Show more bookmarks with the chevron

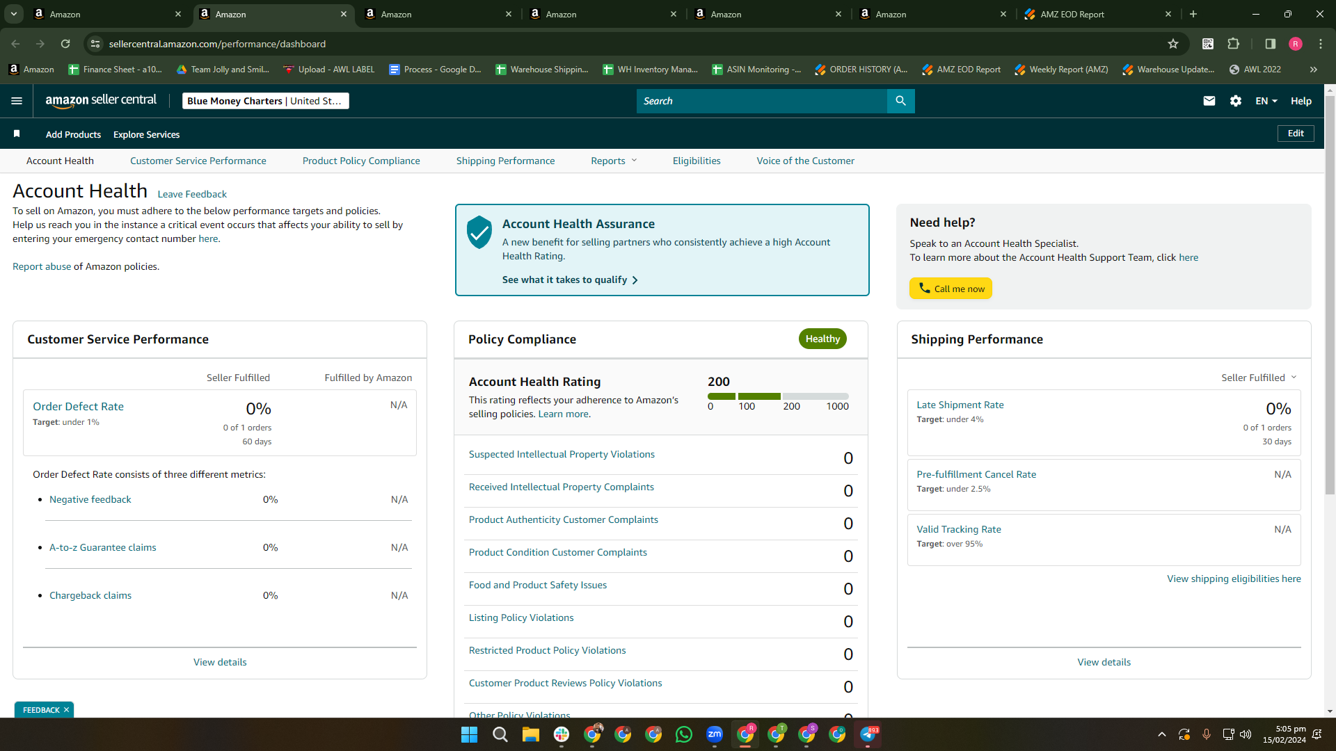point(1314,70)
